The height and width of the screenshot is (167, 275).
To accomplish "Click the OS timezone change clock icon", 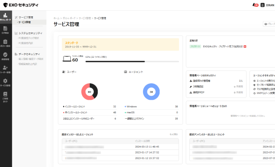I will point(254,93).
